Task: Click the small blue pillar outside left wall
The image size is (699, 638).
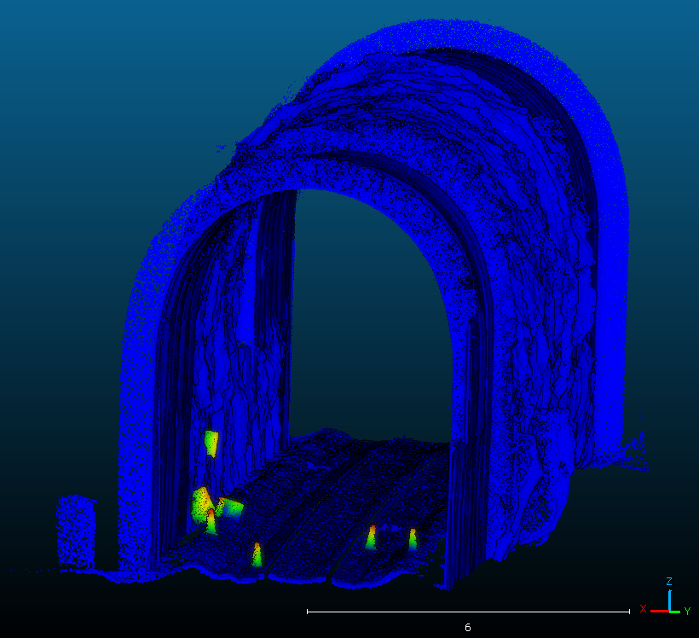Action: [x=75, y=533]
